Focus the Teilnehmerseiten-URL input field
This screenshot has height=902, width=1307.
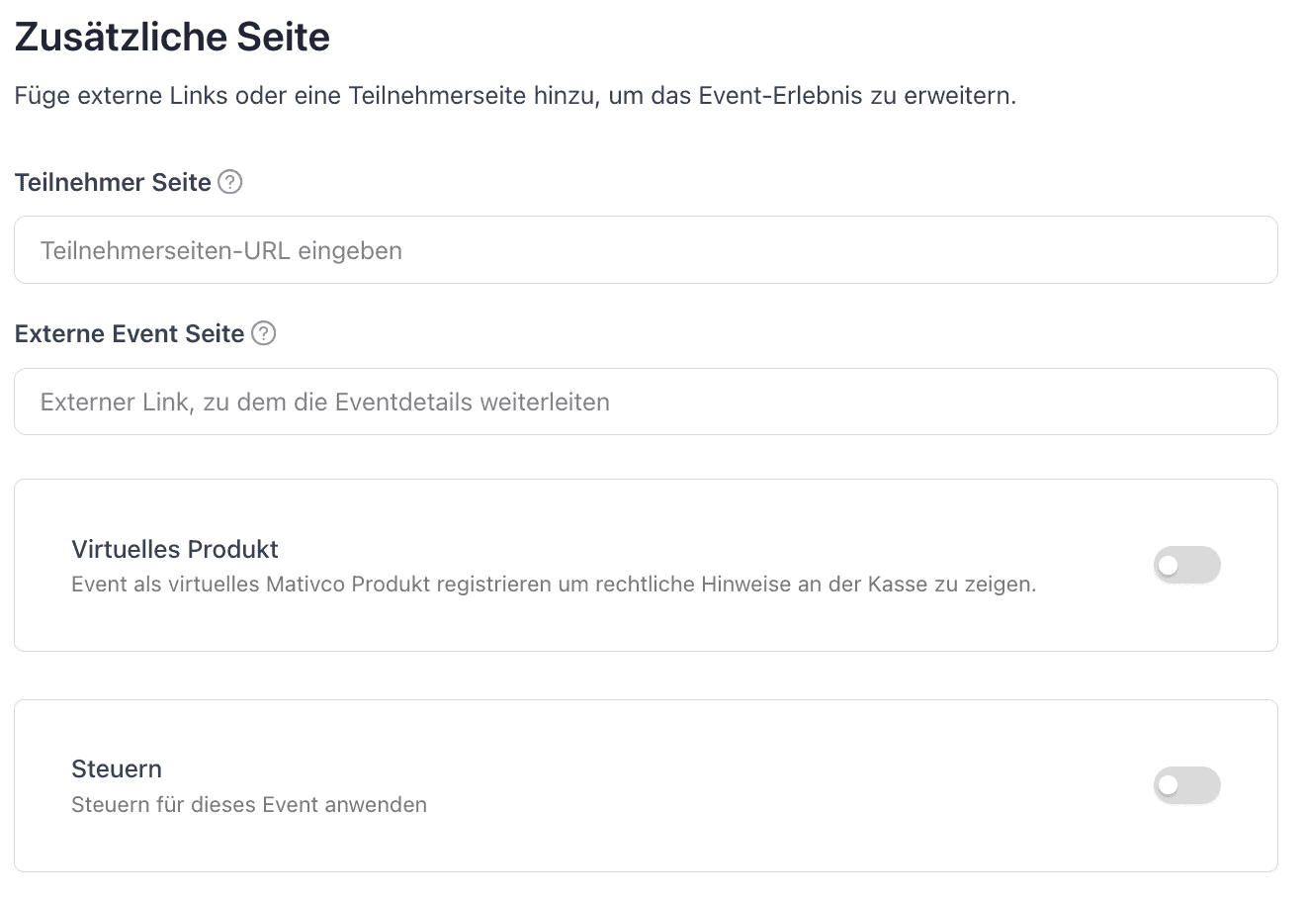click(x=645, y=250)
